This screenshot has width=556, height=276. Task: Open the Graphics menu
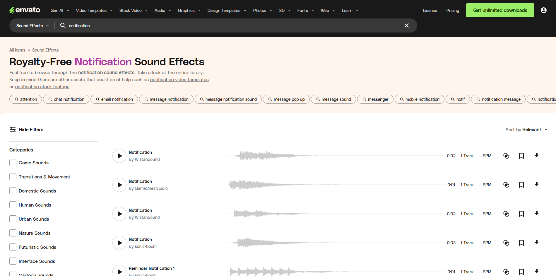coord(189,10)
